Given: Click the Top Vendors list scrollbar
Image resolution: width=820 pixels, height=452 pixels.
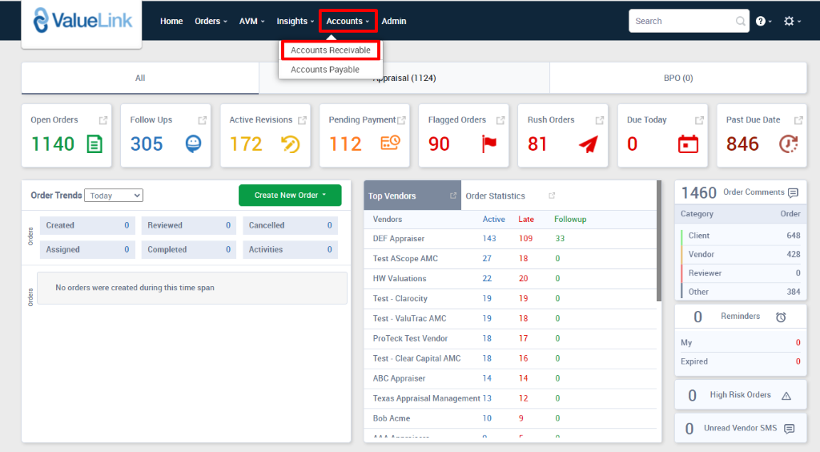Looking at the screenshot, I should point(659,240).
